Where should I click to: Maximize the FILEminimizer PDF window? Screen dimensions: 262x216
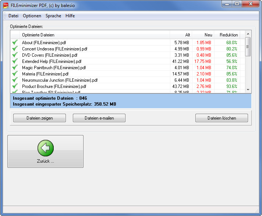(x=237, y=4)
